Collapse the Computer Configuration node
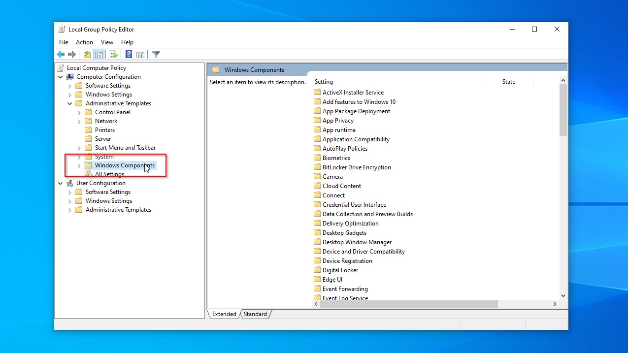Screen dimensions: 628x353 (x=61, y=77)
